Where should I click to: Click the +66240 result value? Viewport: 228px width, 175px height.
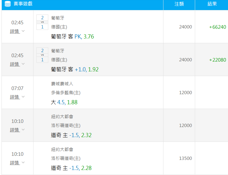point(218,27)
